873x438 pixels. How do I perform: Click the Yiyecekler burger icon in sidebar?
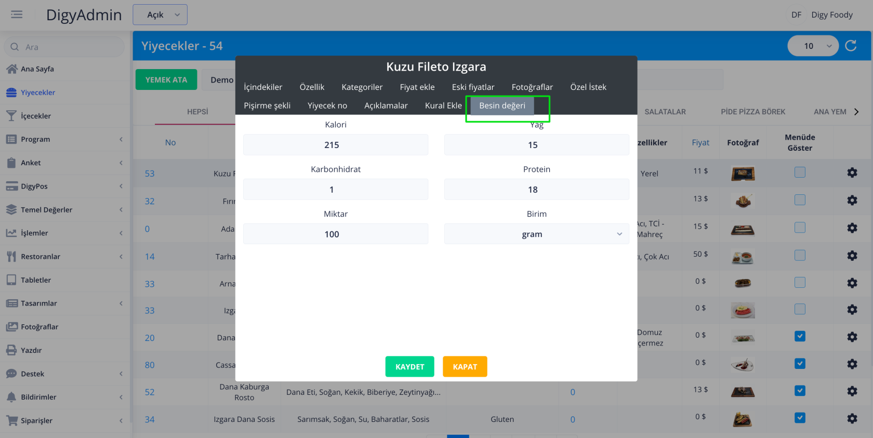click(x=11, y=92)
